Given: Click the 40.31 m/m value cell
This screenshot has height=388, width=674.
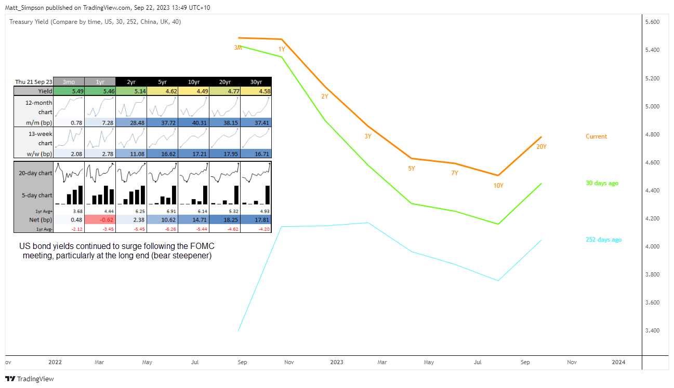Looking at the screenshot, I should (193, 122).
